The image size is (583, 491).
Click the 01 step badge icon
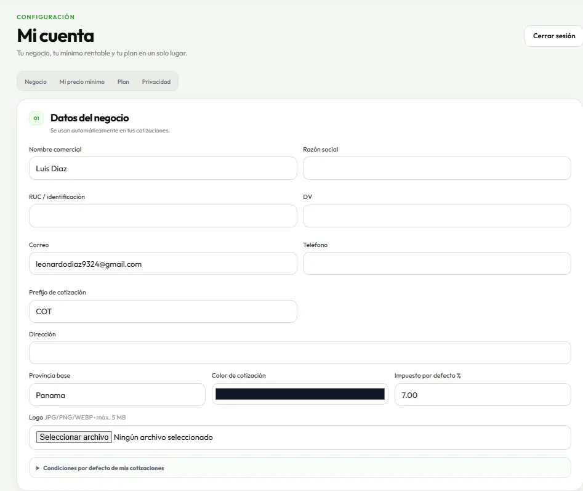pos(36,118)
